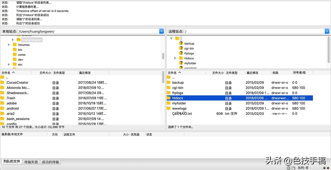This screenshot has width=331, height=170.
Task: Click .Trash folder icon in local list
Action: pos(2,98)
